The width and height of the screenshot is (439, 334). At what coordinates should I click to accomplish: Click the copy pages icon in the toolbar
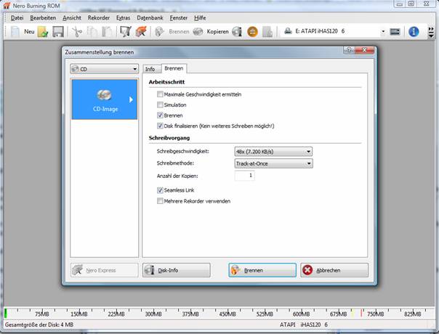[92, 32]
